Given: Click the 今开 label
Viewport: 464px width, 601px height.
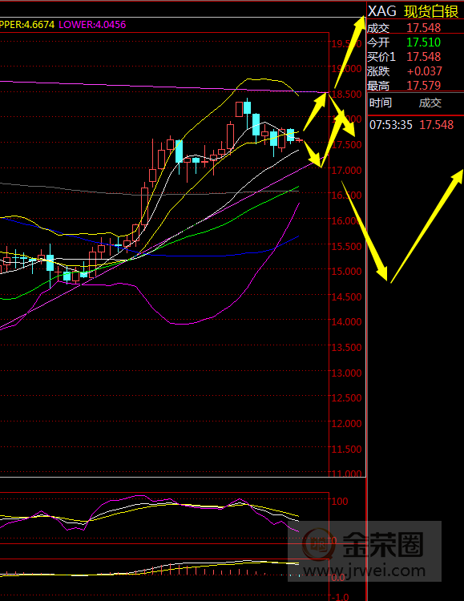Looking at the screenshot, I should click(378, 42).
